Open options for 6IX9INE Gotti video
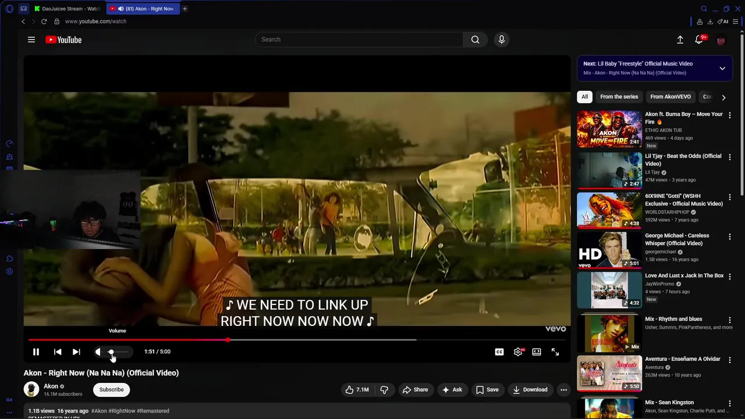The width and height of the screenshot is (745, 419). (729, 197)
